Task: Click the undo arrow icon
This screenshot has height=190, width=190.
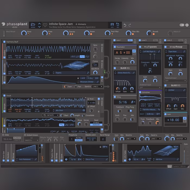Action: [x=125, y=25]
